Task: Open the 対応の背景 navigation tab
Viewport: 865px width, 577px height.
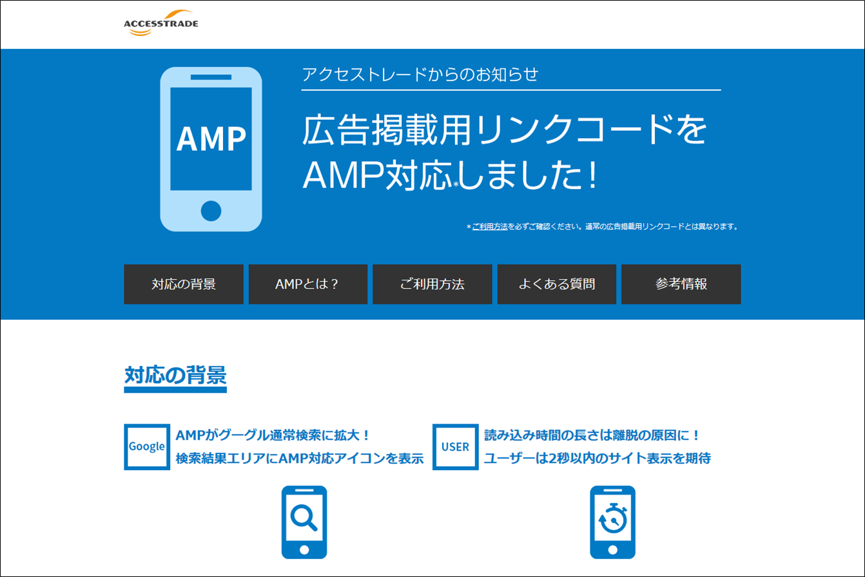Action: (184, 284)
